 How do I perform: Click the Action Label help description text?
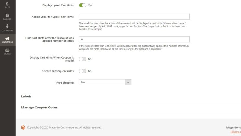click(133, 26)
